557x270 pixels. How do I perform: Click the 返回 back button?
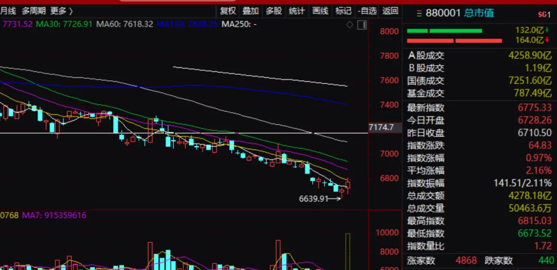click(x=390, y=10)
